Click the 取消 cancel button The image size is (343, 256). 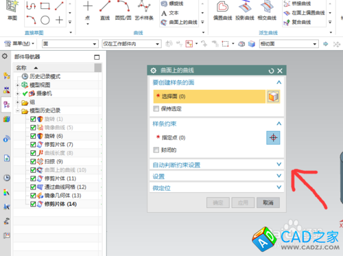(x=268, y=202)
